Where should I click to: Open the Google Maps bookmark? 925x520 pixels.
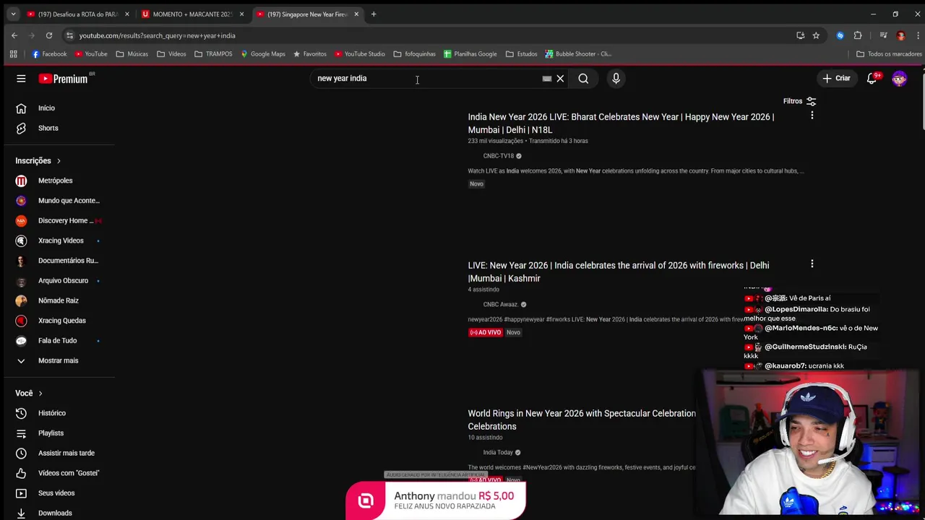(x=263, y=54)
